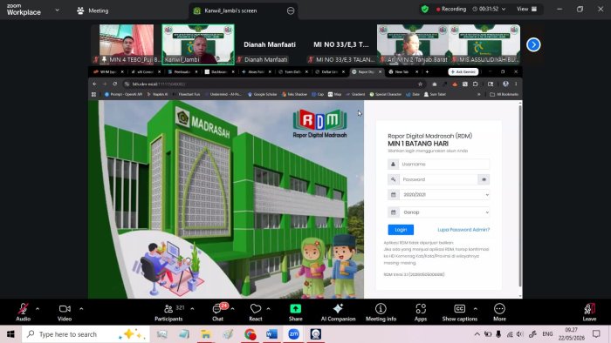The width and height of the screenshot is (611, 343).
Task: Expand the recording timer dropdown
Action: [504, 9]
